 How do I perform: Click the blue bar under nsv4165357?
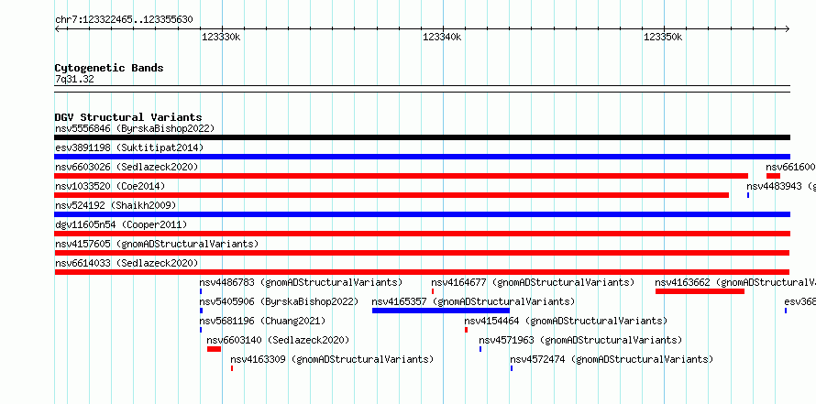pyautogui.click(x=441, y=311)
